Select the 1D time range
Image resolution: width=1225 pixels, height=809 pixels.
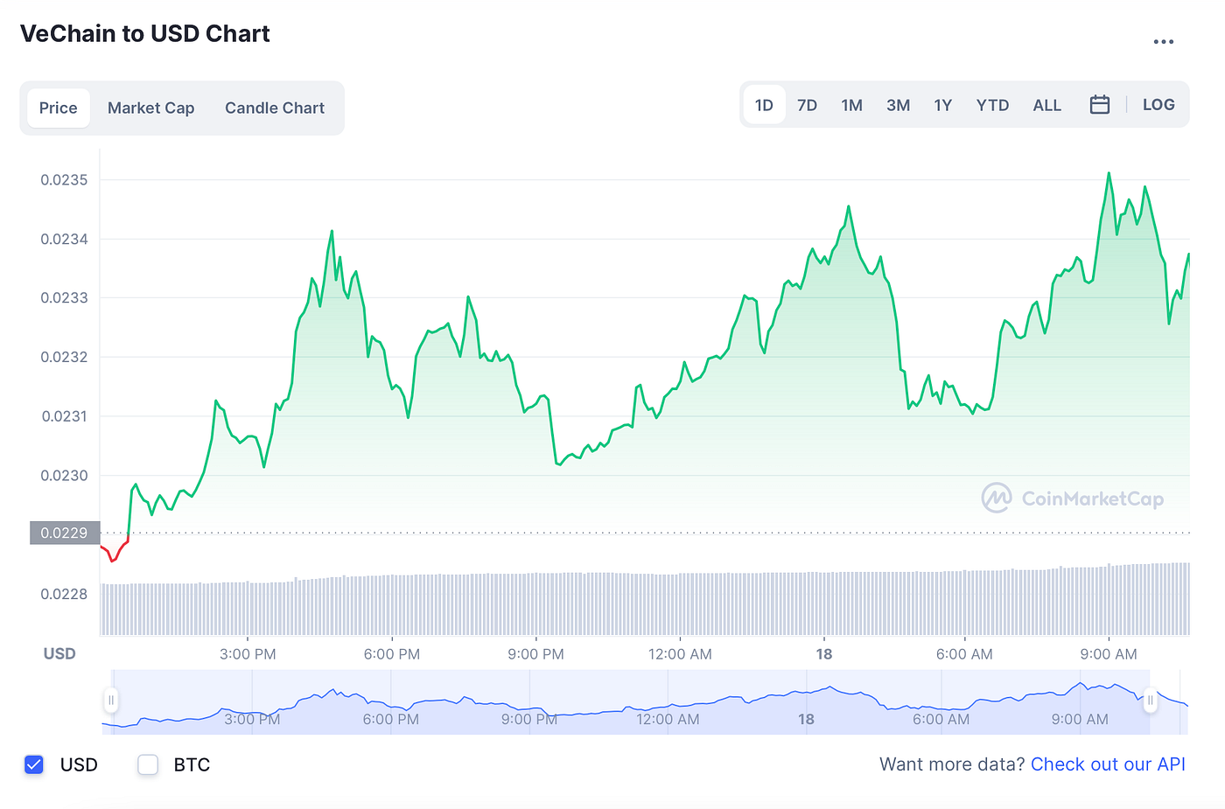coord(764,105)
